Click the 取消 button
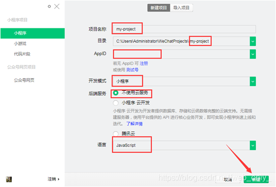The height and width of the screenshot is (187, 276). coord(228,179)
